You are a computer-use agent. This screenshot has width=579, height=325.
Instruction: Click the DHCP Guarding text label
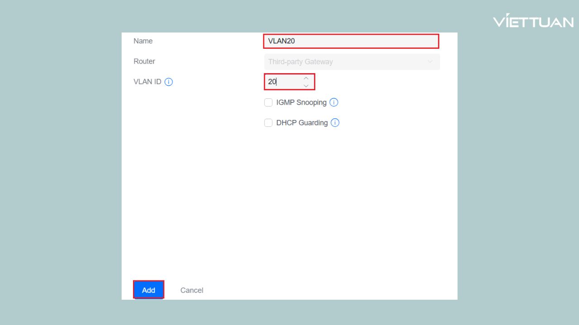click(x=302, y=123)
